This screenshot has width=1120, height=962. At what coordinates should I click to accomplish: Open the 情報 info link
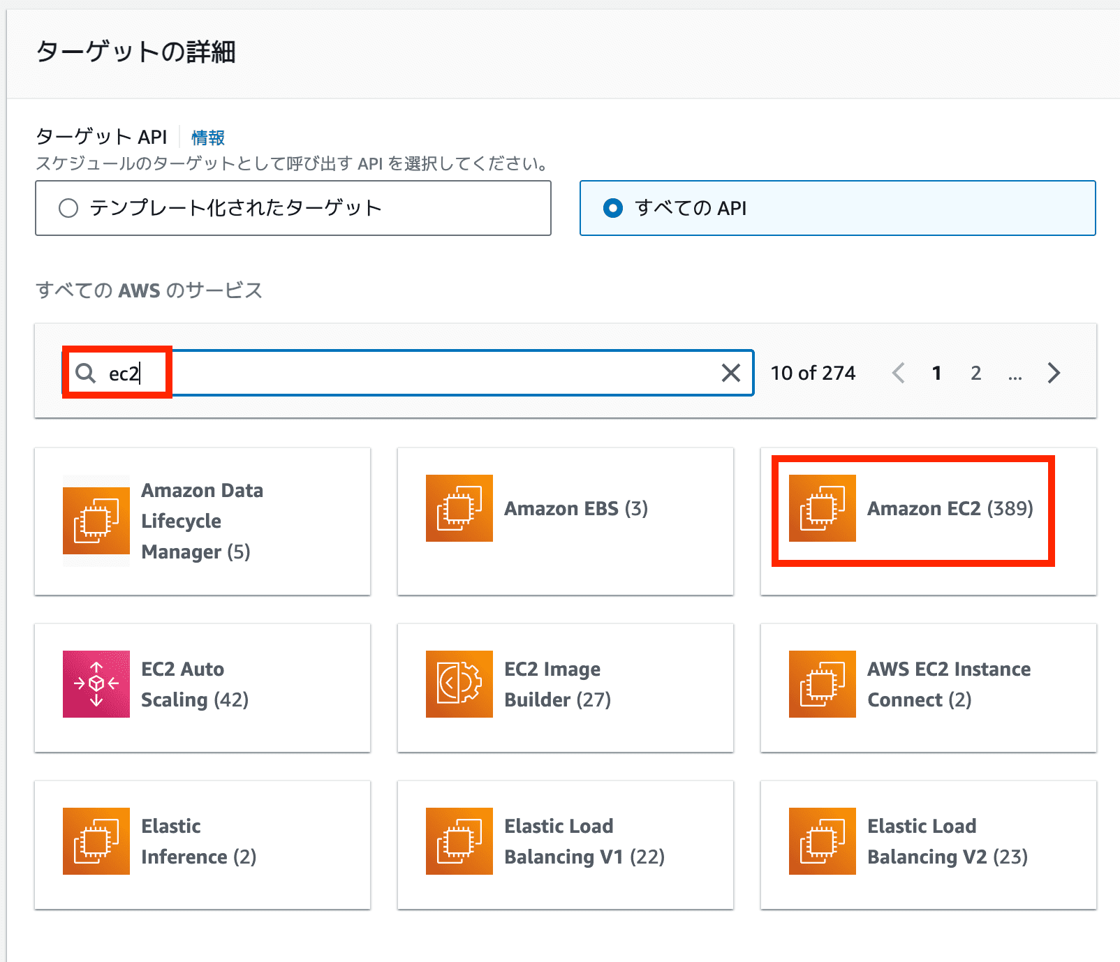pyautogui.click(x=208, y=138)
